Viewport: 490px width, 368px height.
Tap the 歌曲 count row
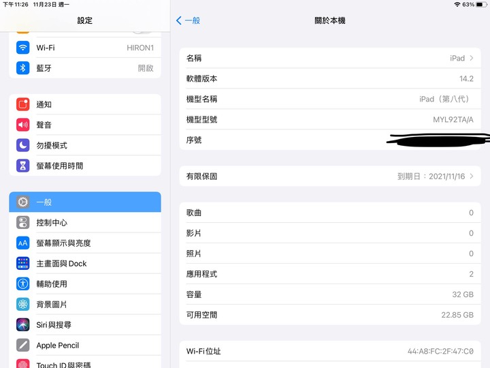tap(330, 213)
